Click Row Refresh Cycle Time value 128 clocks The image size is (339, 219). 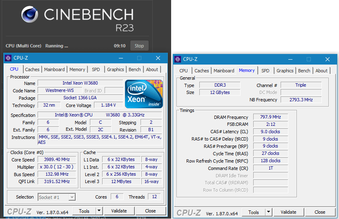point(270,161)
